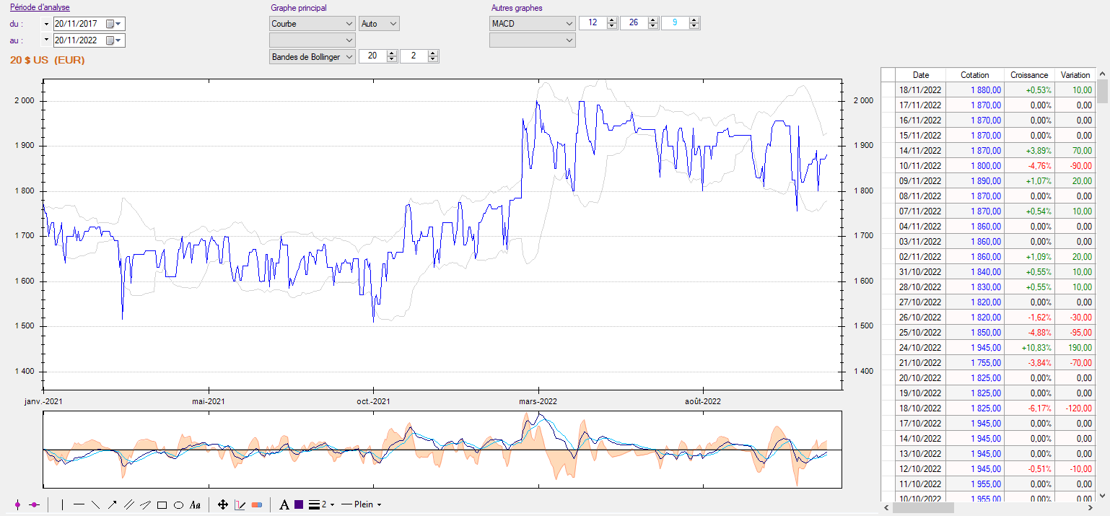Select the vertical line drawing tool
This screenshot has height=516, width=1110.
pos(62,504)
